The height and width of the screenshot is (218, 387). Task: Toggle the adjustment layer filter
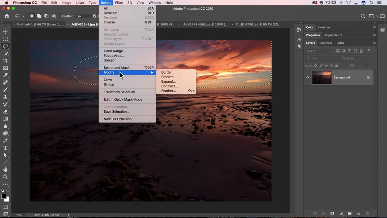point(344,51)
